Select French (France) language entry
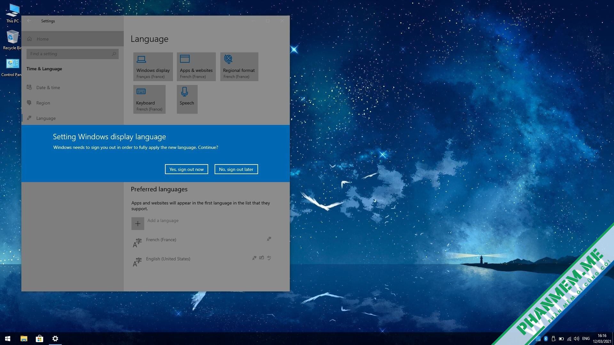This screenshot has width=614, height=345. point(202,243)
